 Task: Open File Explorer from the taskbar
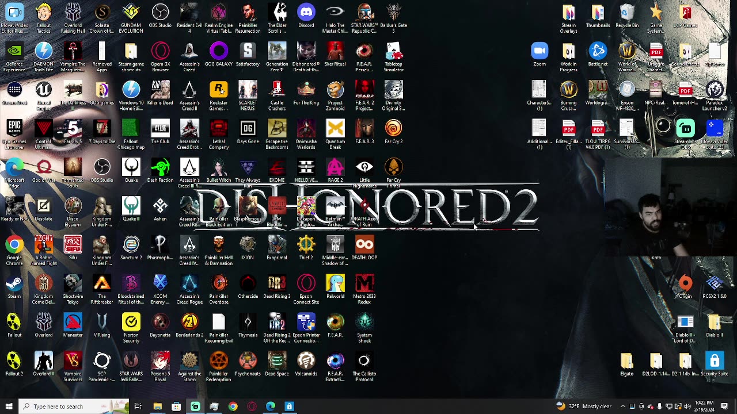pyautogui.click(x=157, y=407)
